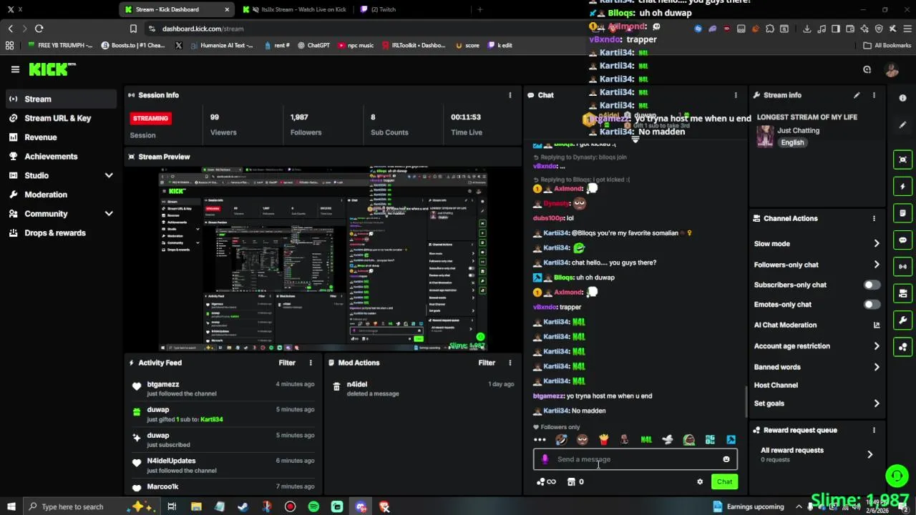Toggle the lightning bolt widget icon in right rail

[x=902, y=187]
